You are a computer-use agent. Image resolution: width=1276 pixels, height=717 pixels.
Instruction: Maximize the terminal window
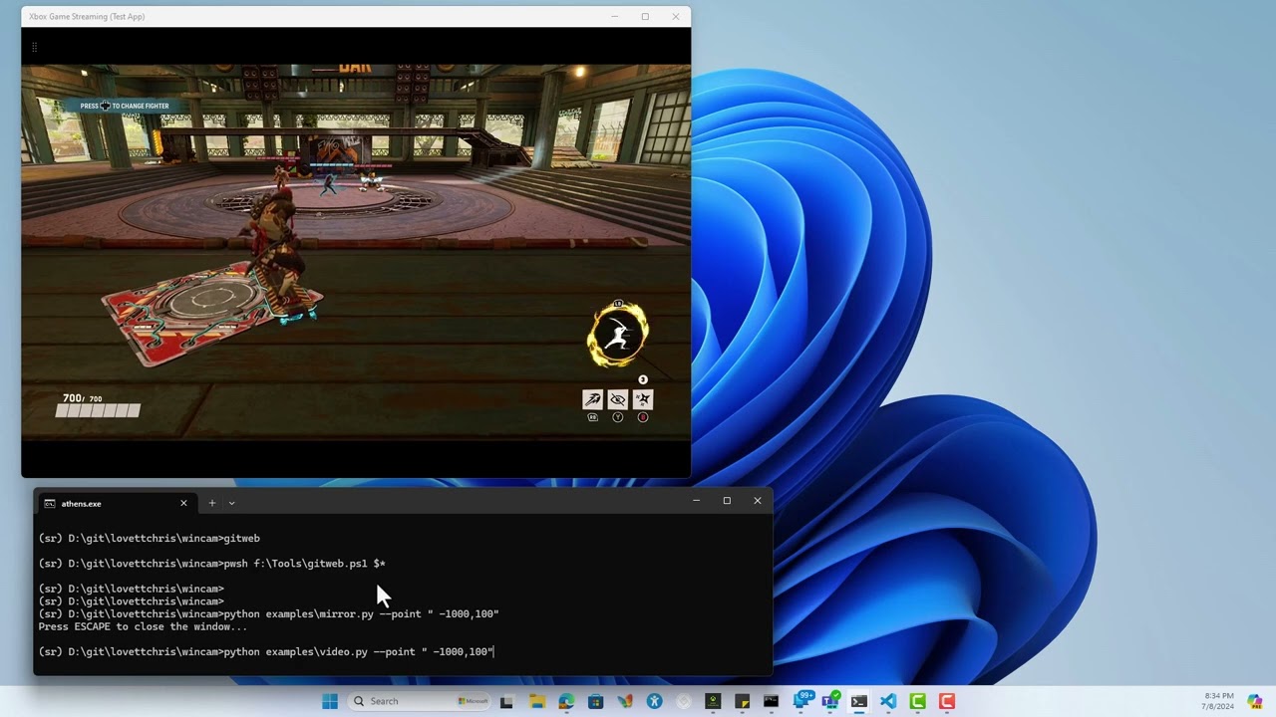[727, 500]
